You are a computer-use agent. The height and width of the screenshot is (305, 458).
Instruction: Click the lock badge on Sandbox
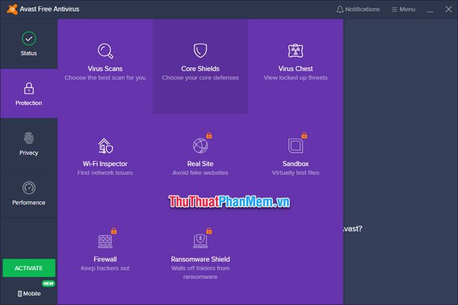click(304, 135)
